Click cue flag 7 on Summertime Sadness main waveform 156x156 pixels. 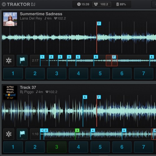point(99,23)
